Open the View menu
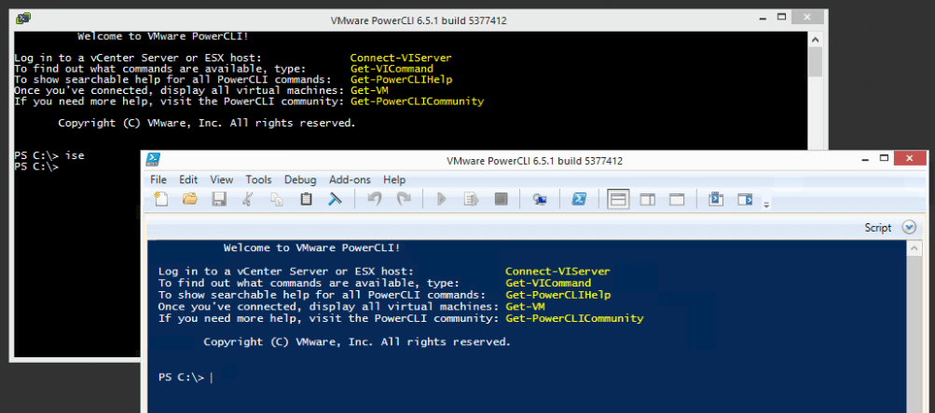Viewport: 935px width, 413px height. (x=222, y=180)
